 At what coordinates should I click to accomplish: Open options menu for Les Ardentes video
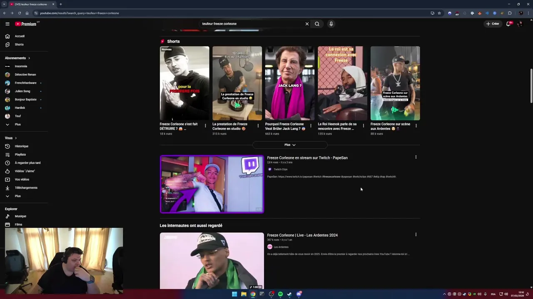(416, 235)
